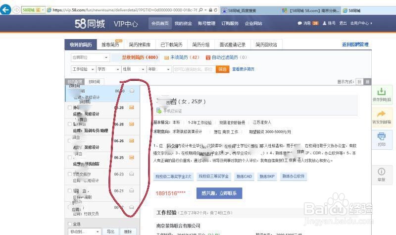The height and width of the screenshot is (235, 396).
Task: Open 企业网站 in the top navigation
Action: point(253,23)
